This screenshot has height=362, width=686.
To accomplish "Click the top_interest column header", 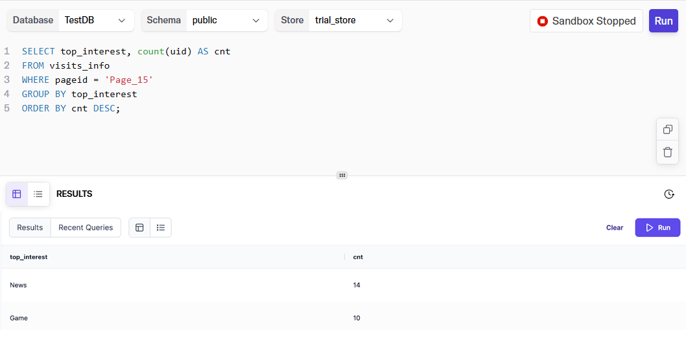I will (x=29, y=257).
